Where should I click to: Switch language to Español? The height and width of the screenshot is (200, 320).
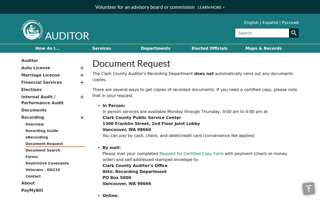tap(270, 22)
